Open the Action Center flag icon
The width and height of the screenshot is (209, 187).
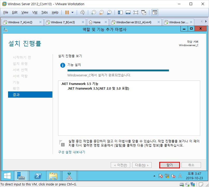(x=161, y=176)
